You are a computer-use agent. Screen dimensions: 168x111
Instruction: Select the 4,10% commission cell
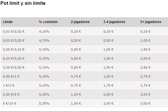tap(44, 31)
